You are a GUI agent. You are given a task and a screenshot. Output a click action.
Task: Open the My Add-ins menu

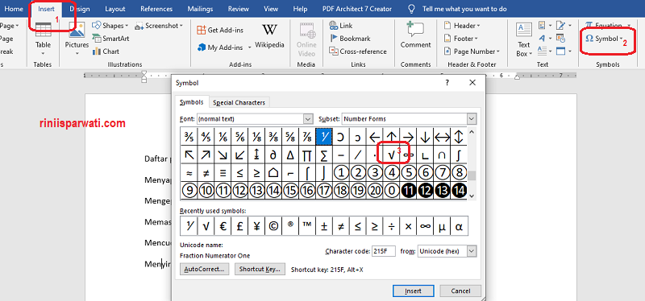click(x=224, y=47)
